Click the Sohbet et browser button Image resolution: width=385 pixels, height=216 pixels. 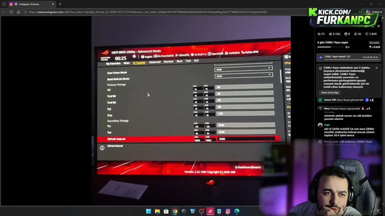click(374, 12)
